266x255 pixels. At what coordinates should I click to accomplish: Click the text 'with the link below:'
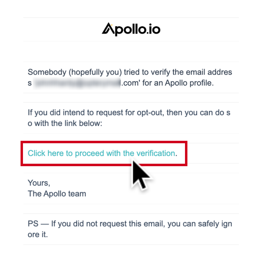click(x=68, y=123)
